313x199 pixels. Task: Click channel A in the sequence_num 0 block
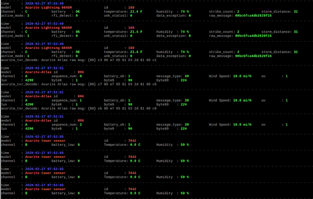[26, 76]
